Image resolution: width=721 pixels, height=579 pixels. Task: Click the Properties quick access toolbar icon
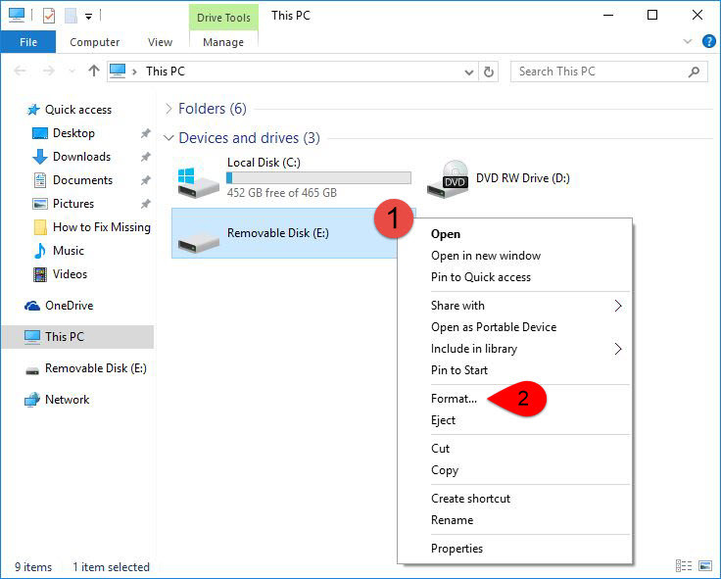49,16
